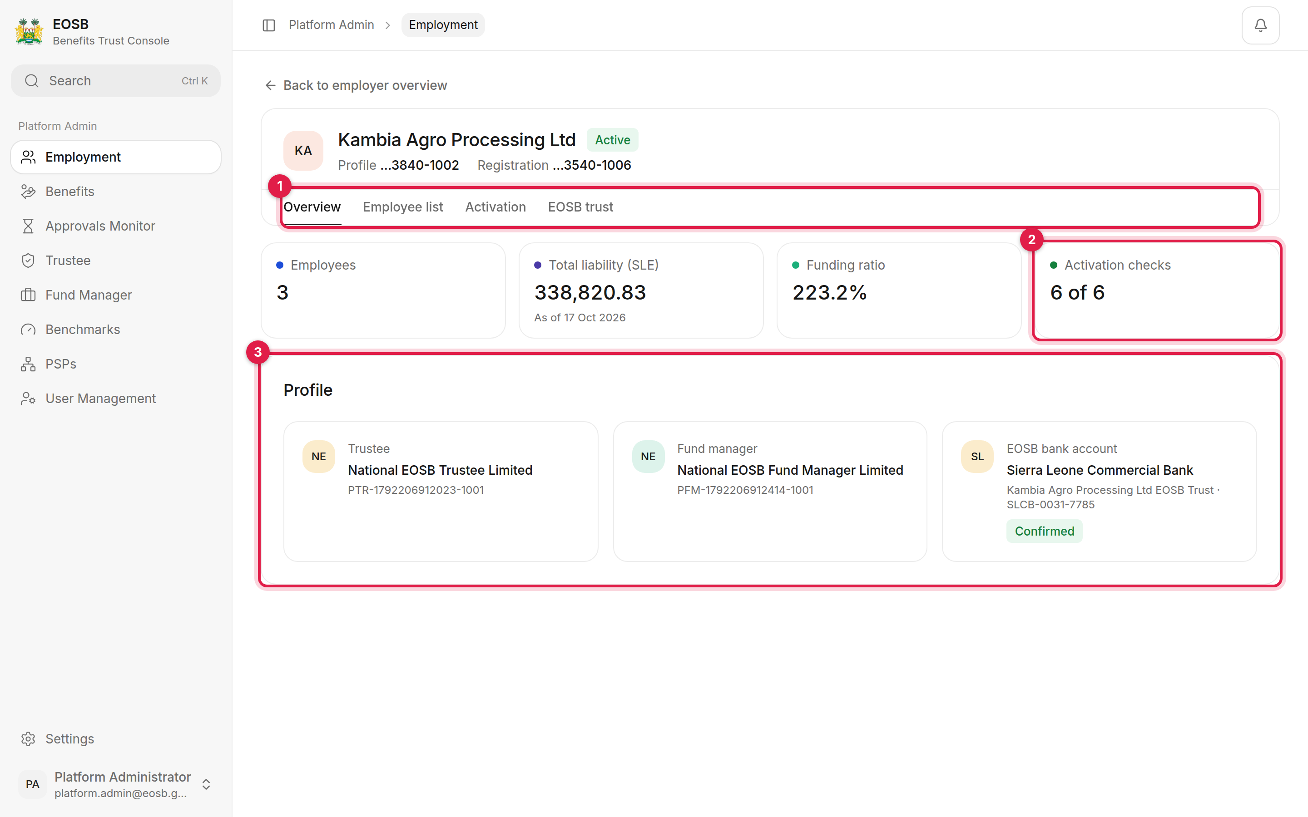Image resolution: width=1308 pixels, height=817 pixels.
Task: Open Fund Manager briefcase icon
Action: click(x=28, y=295)
